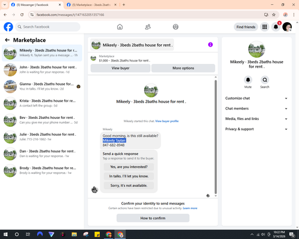The width and height of the screenshot is (299, 239).
Task: Open Brody conversation in list
Action: (42, 170)
